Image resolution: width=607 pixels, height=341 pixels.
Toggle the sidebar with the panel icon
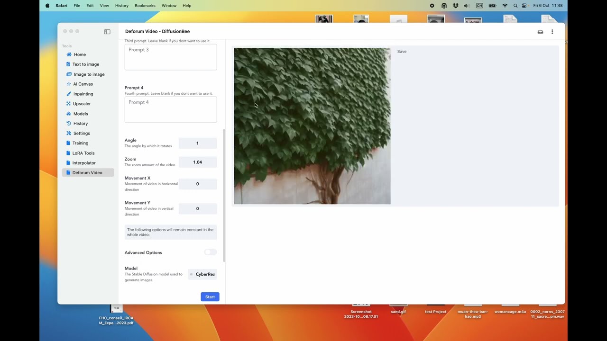(x=107, y=32)
